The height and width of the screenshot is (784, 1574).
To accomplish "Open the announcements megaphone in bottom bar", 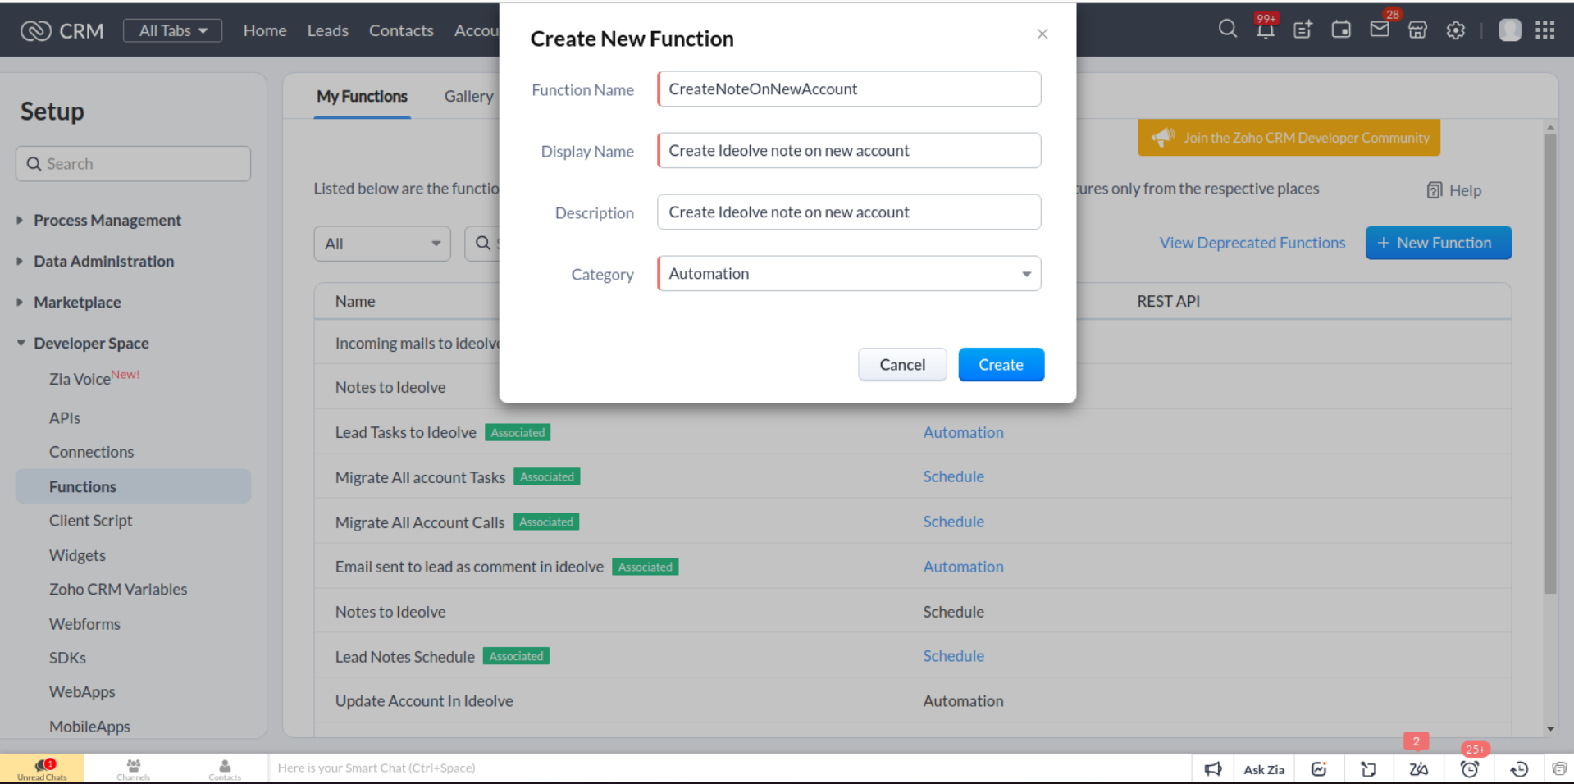I will (x=1213, y=769).
